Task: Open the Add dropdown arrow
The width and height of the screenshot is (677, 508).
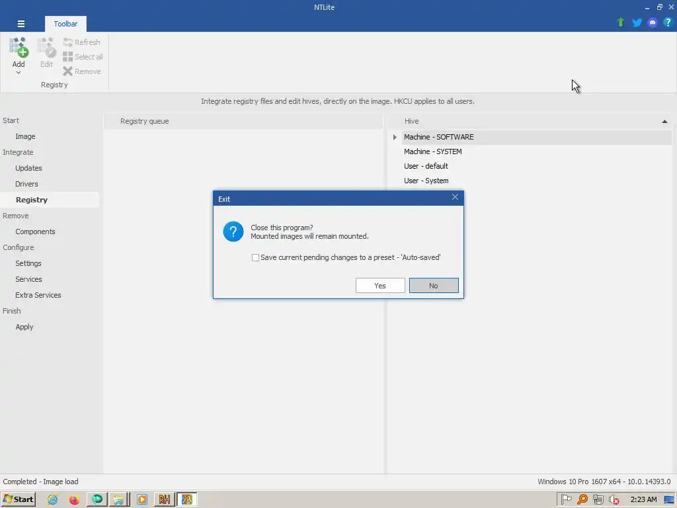Action: (18, 73)
